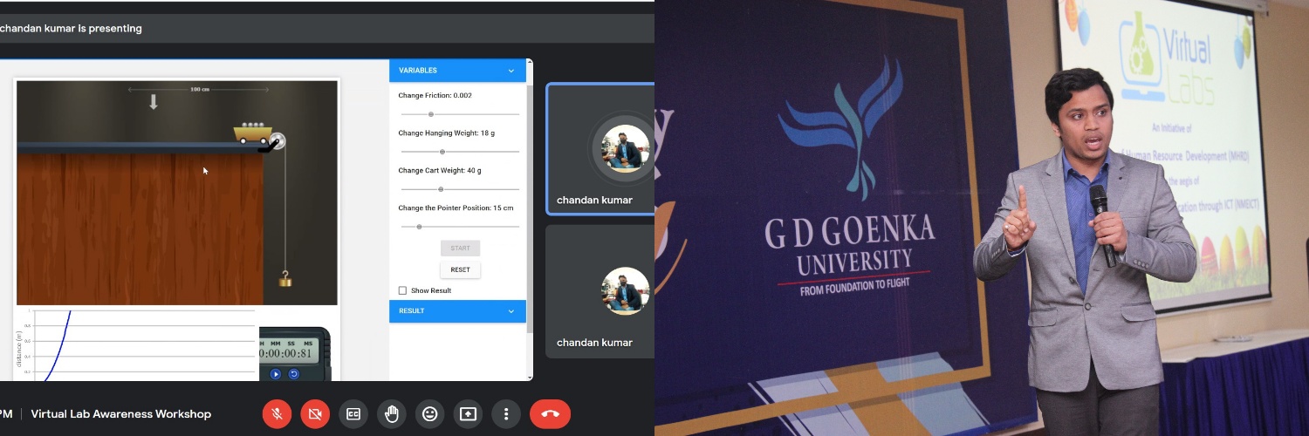Viewport: 1309px width, 436px height.
Task: Reset the stopwatch with the circular arrow
Action: tap(294, 374)
